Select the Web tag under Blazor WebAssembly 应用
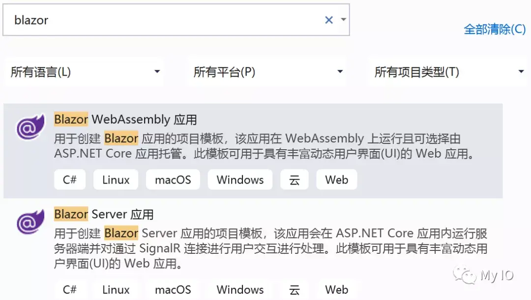Image resolution: width=531 pixels, height=300 pixels. [x=336, y=180]
